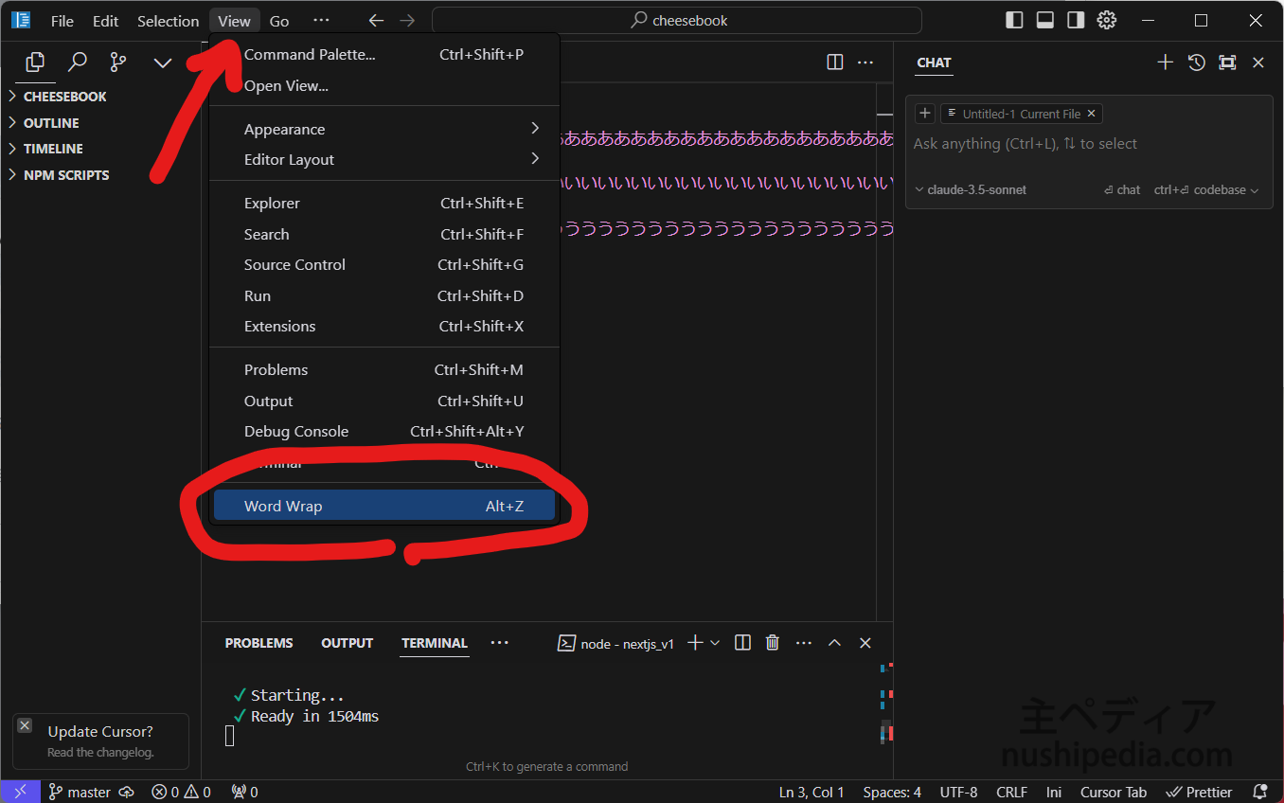Click the chat input field

pos(1089,144)
